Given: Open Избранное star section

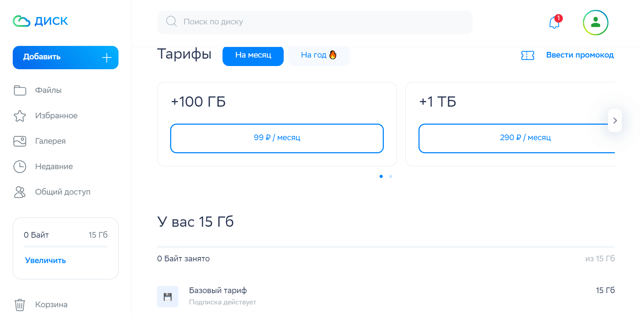Looking at the screenshot, I should pyautogui.click(x=45, y=116).
